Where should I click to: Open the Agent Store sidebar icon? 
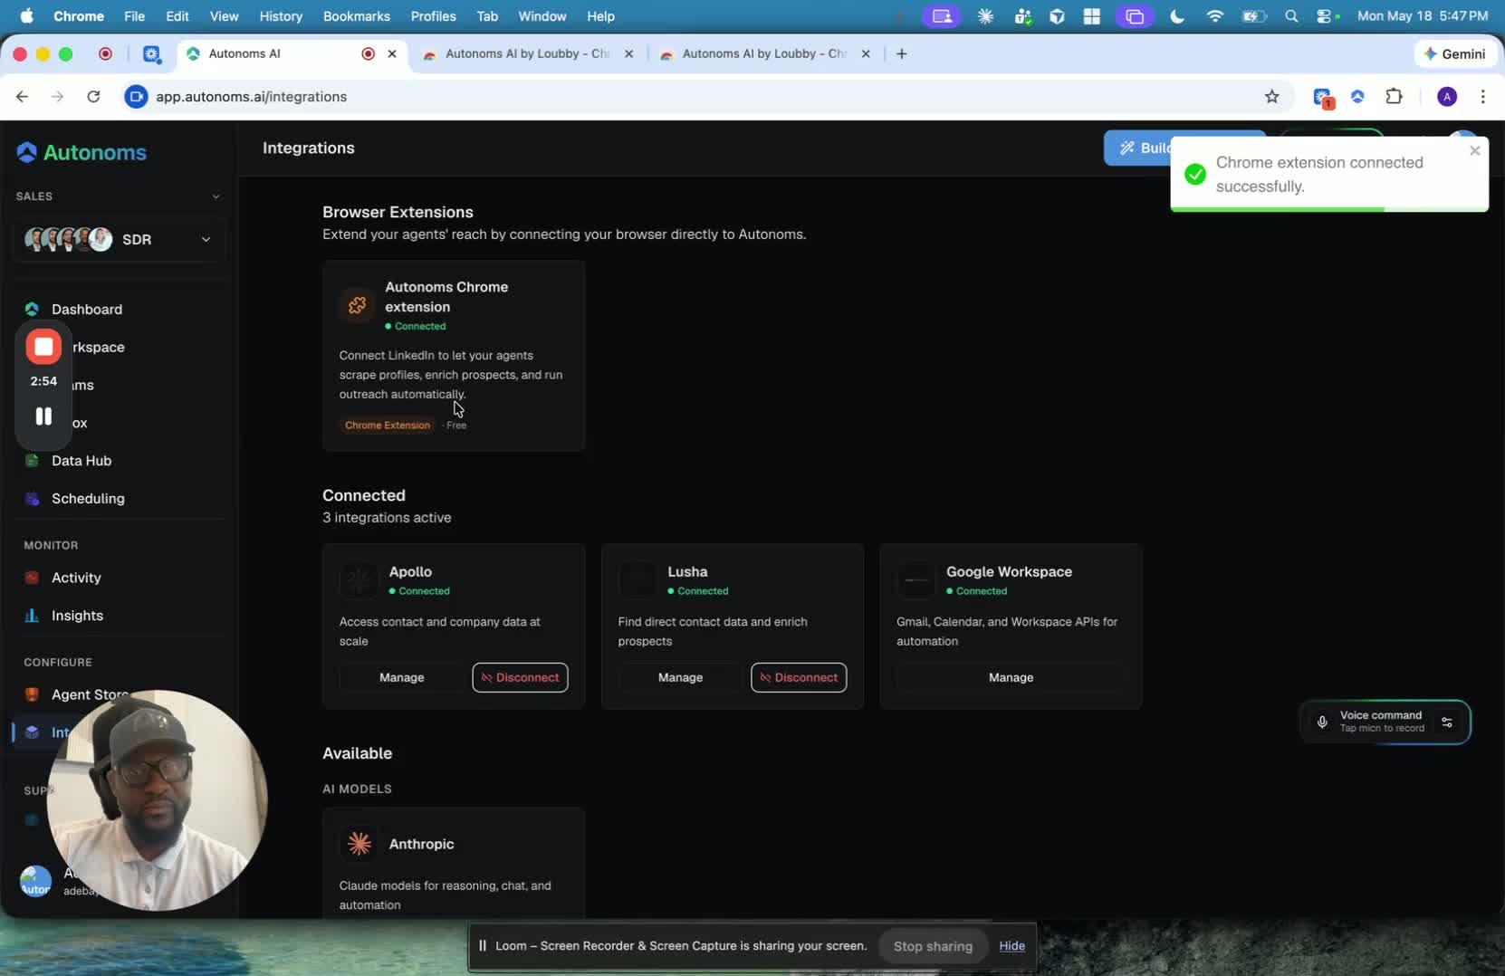[x=32, y=694]
